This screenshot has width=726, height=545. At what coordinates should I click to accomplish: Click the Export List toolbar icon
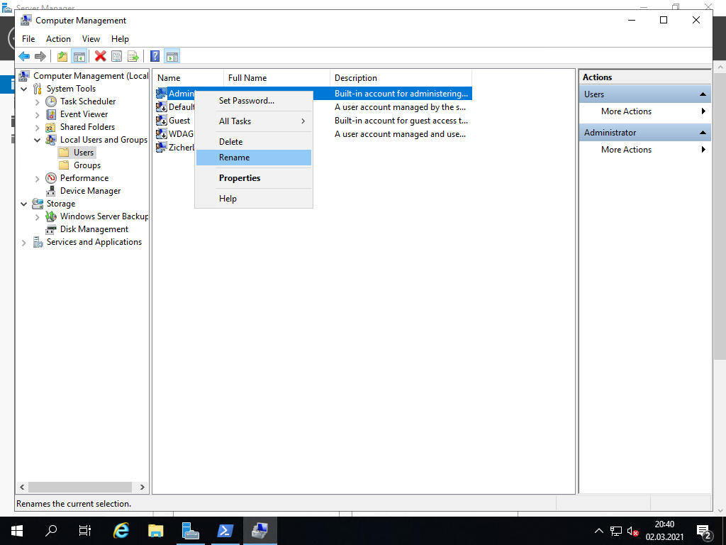[133, 56]
